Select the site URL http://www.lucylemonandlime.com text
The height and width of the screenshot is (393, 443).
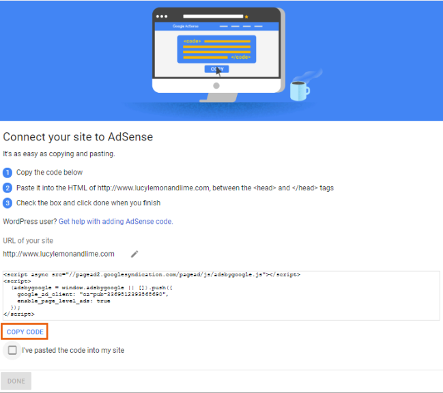click(59, 254)
